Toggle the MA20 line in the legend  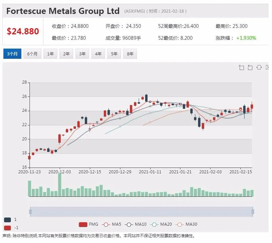161,224
